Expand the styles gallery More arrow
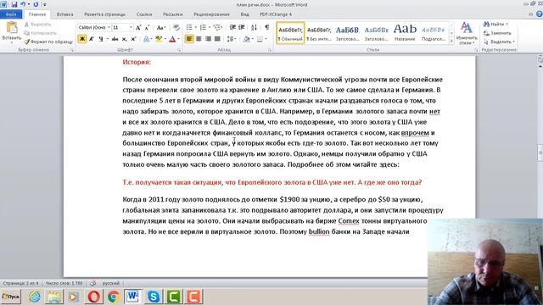543x305 pixels. coord(451,42)
